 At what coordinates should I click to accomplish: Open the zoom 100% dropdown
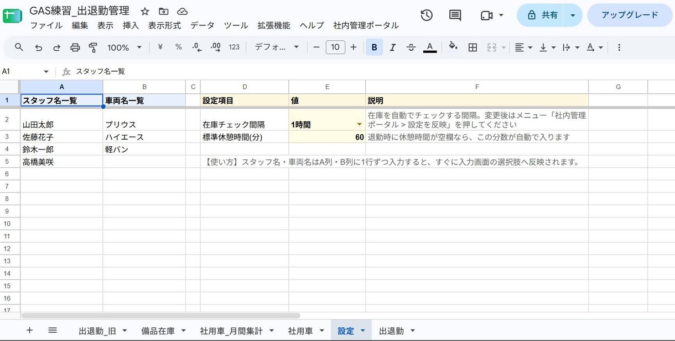click(124, 47)
